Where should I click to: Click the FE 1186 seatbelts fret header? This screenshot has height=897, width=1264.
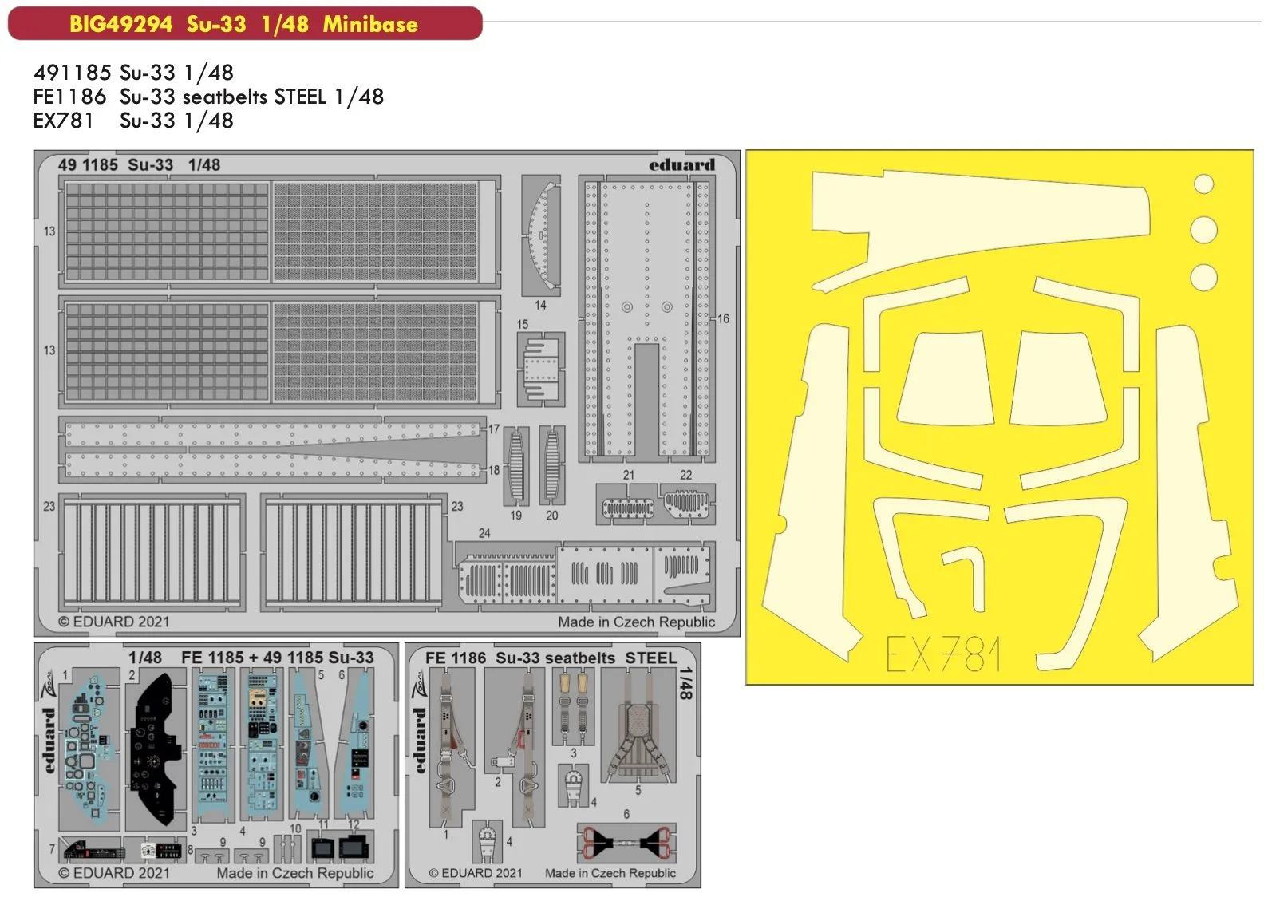(x=551, y=658)
